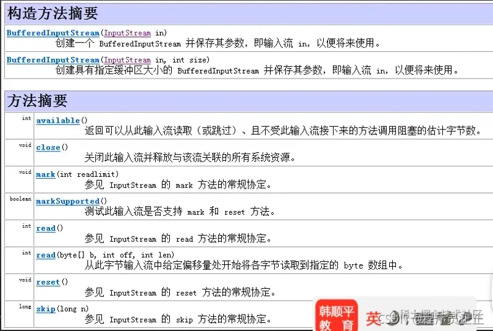Screen dimensions: 493x331
Task: Click description 从此字节输入流中给定偏移量处开始
Action: point(243,265)
